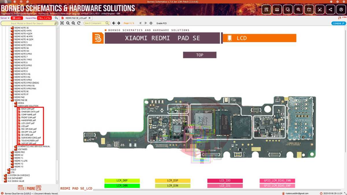Click the laptop screen icon in header
347x195 pixels.
pos(277,10)
